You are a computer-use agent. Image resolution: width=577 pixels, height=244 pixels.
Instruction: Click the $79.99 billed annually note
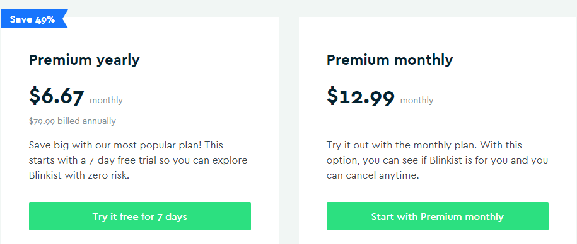coord(72,121)
